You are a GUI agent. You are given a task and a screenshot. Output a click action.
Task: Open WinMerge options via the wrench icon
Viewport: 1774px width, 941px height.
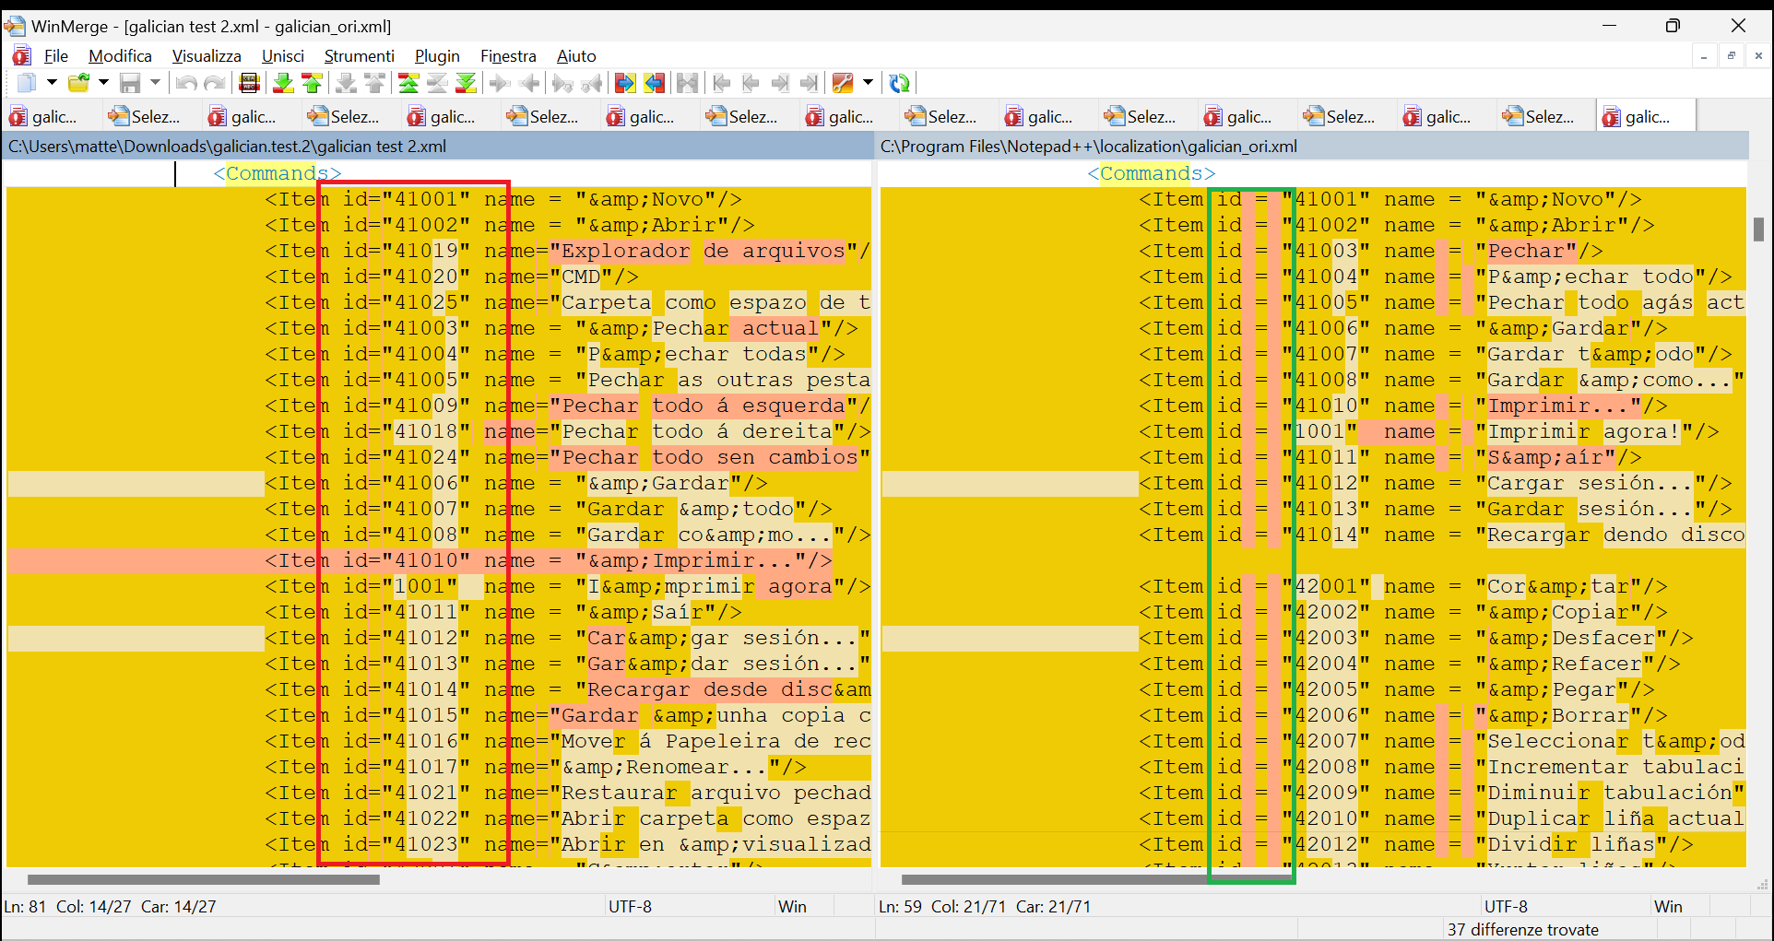(842, 83)
